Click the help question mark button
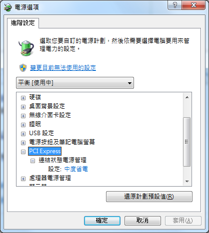Viewport: 209px width, 233px height. click(174, 5)
